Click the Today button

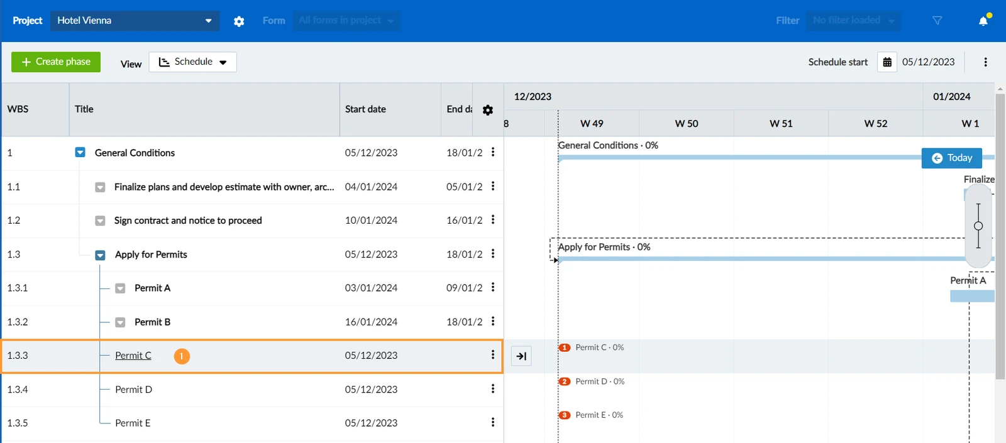coord(952,158)
